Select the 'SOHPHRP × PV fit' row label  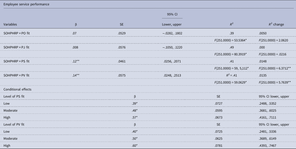click(x=16, y=75)
